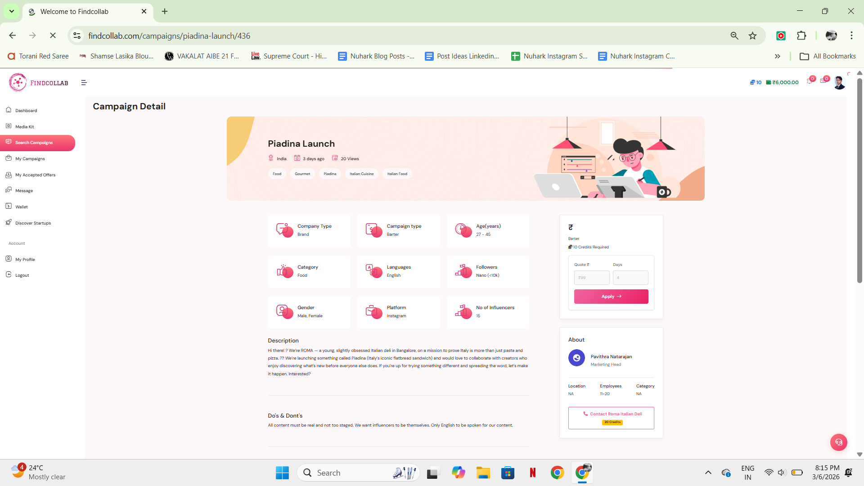Click the India location icon
Screen dimensions: 864x486
tap(271, 158)
